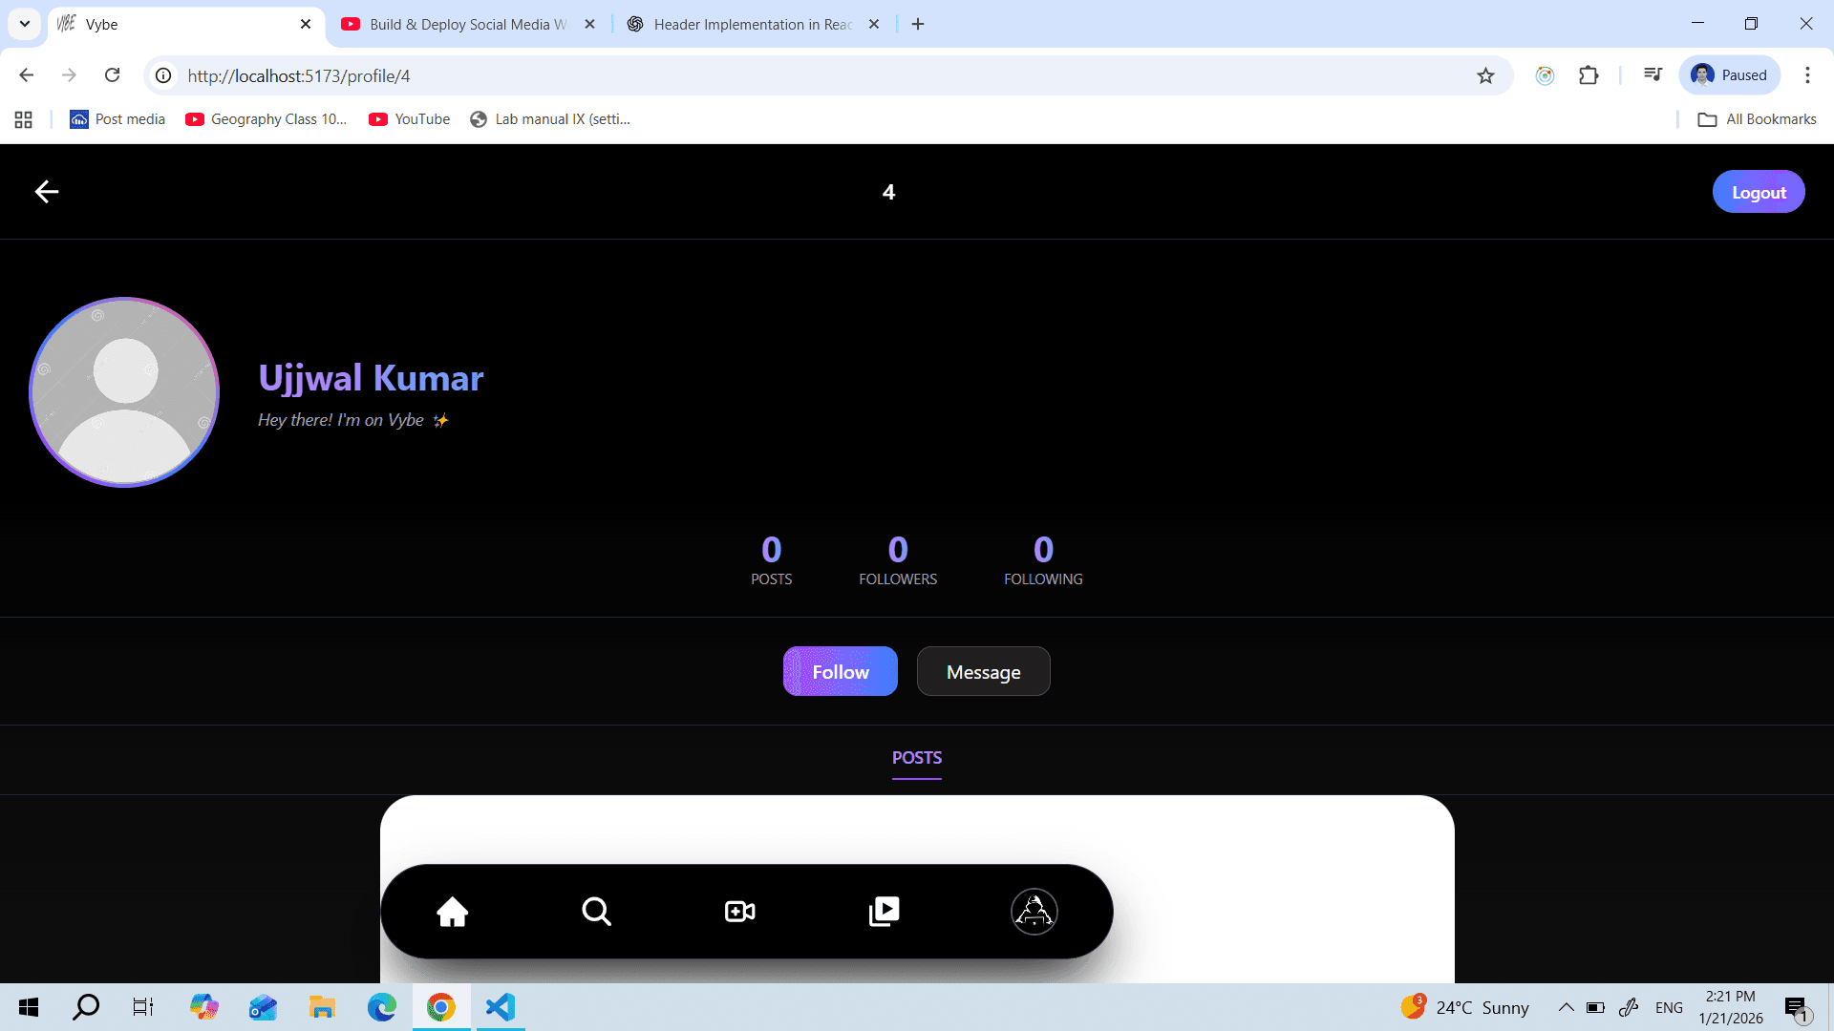Image resolution: width=1834 pixels, height=1031 pixels.
Task: Open the tab search chevron dropdown
Action: click(x=24, y=24)
